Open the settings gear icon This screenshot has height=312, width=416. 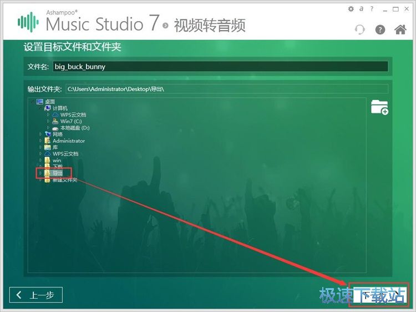(x=351, y=9)
